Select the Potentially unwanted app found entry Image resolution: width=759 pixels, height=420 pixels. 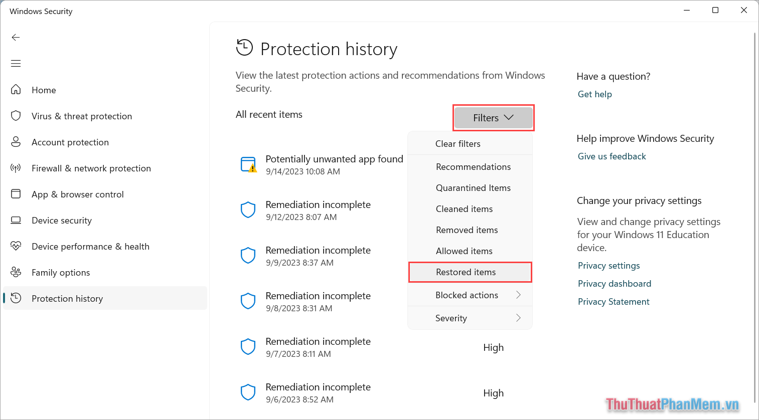[x=334, y=159]
